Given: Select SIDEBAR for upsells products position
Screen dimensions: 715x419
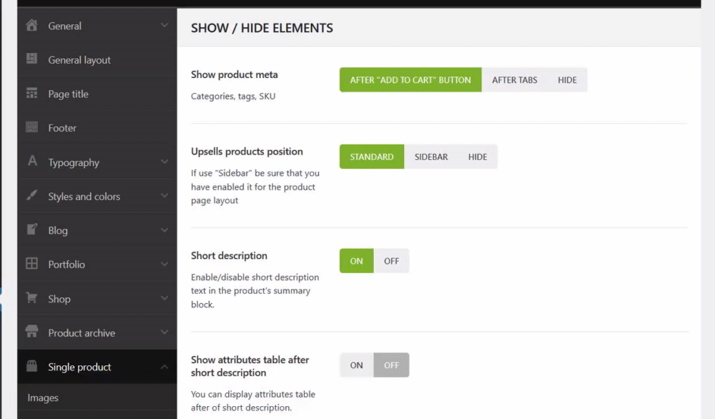Looking at the screenshot, I should (x=431, y=157).
